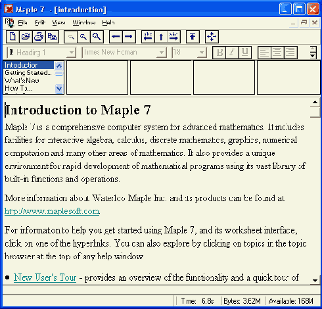Center align text

click(x=277, y=53)
